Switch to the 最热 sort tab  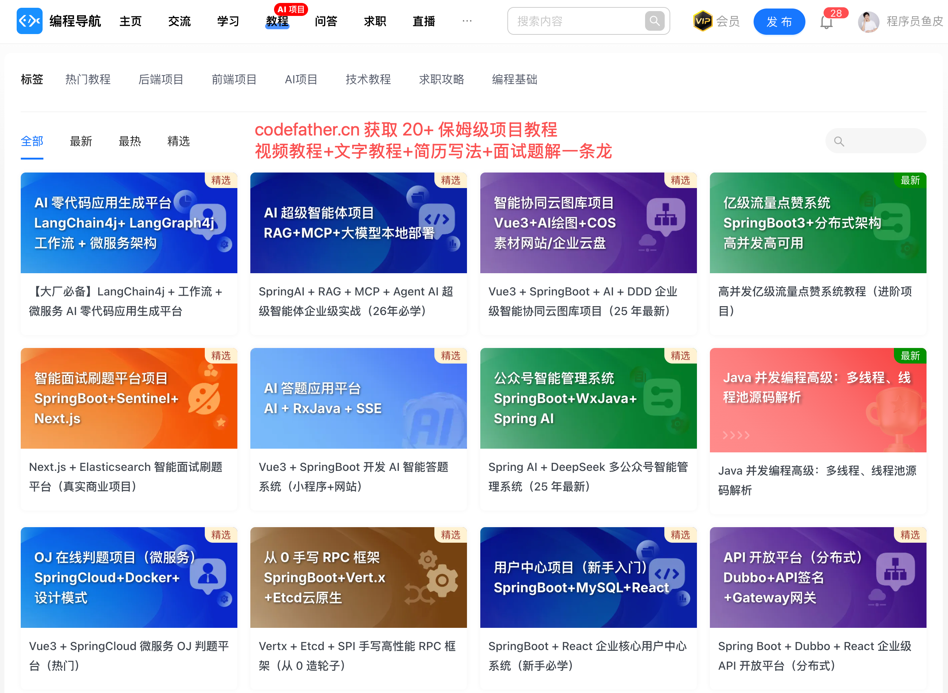(x=130, y=141)
